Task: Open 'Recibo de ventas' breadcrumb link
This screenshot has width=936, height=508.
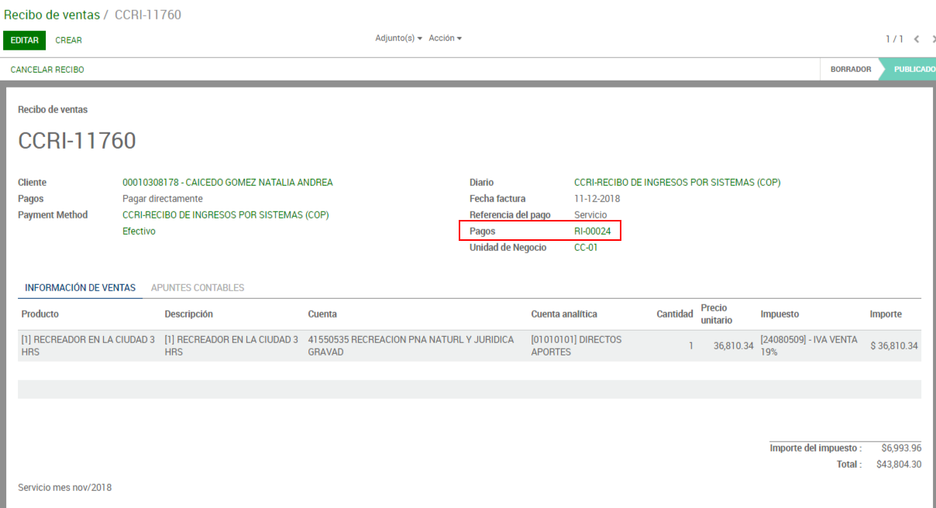Action: [x=52, y=15]
